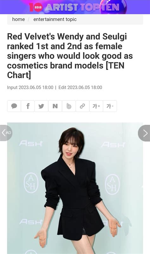Click the 10asia logo in banner
The image size is (150, 254).
[x=36, y=7]
